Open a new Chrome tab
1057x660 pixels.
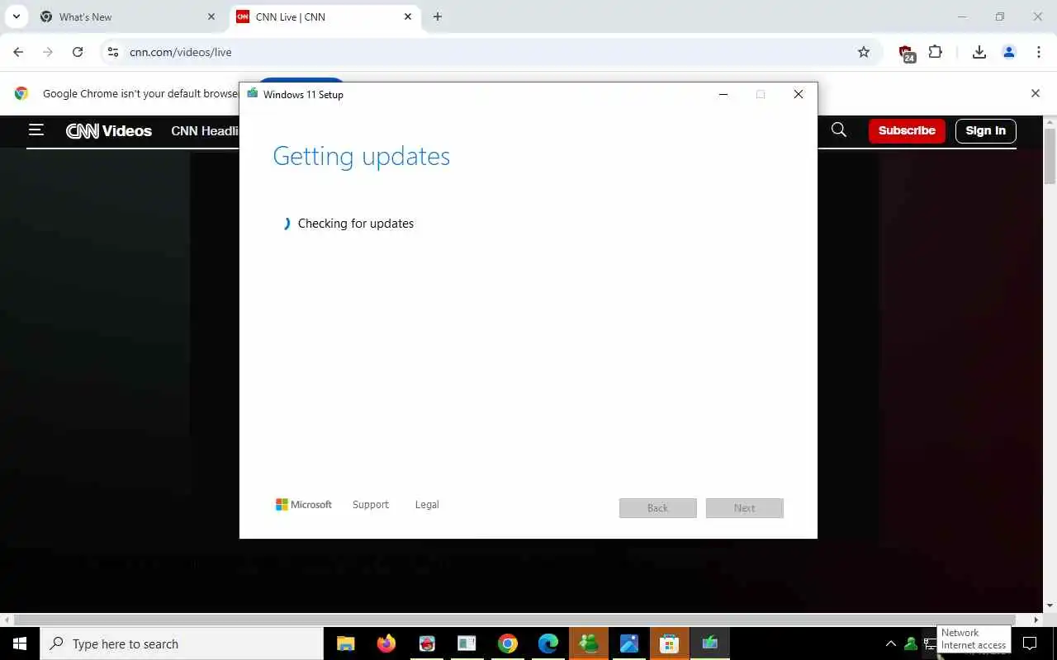438,16
